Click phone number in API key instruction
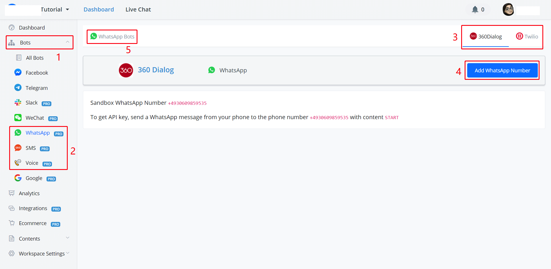Screen dimensions: 551x269 pos(329,117)
